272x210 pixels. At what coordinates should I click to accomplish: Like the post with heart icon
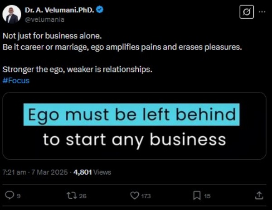click(134, 196)
